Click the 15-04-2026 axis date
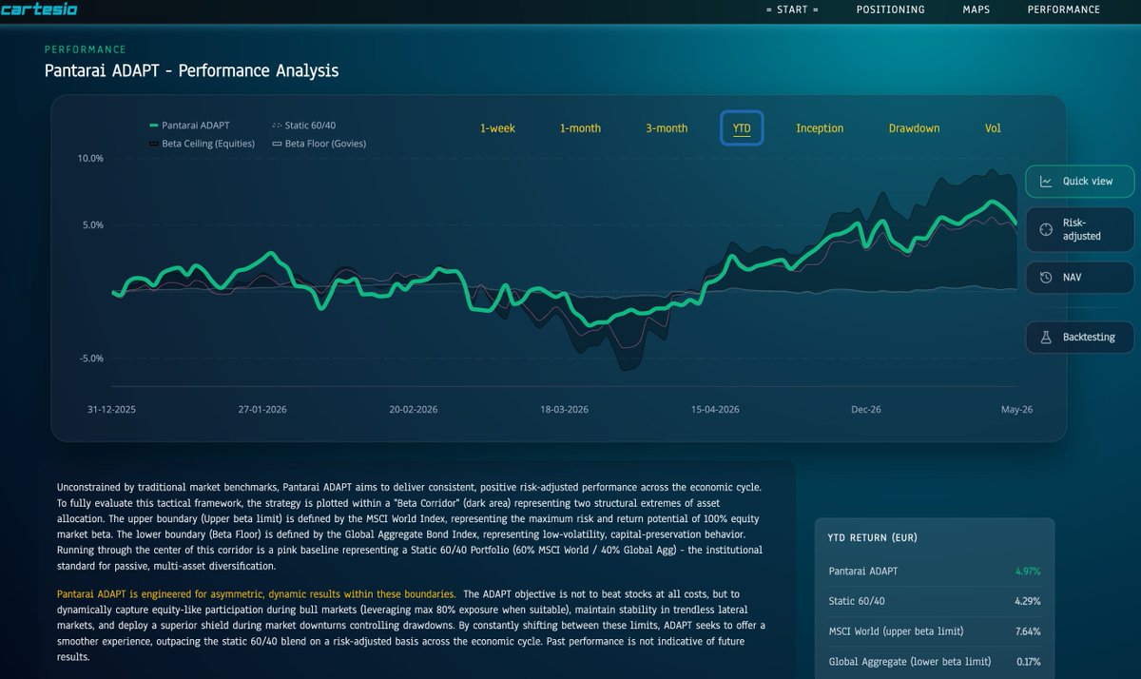The image size is (1141, 679). (x=715, y=409)
